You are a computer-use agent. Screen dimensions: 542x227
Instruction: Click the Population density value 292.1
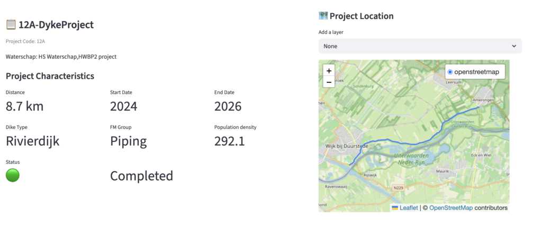(229, 141)
